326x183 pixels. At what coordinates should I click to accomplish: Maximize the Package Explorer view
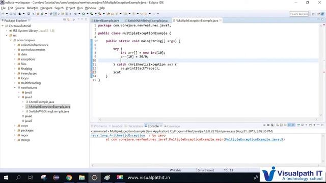(x=86, y=19)
